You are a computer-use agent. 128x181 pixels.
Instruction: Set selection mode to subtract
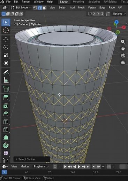12,14
